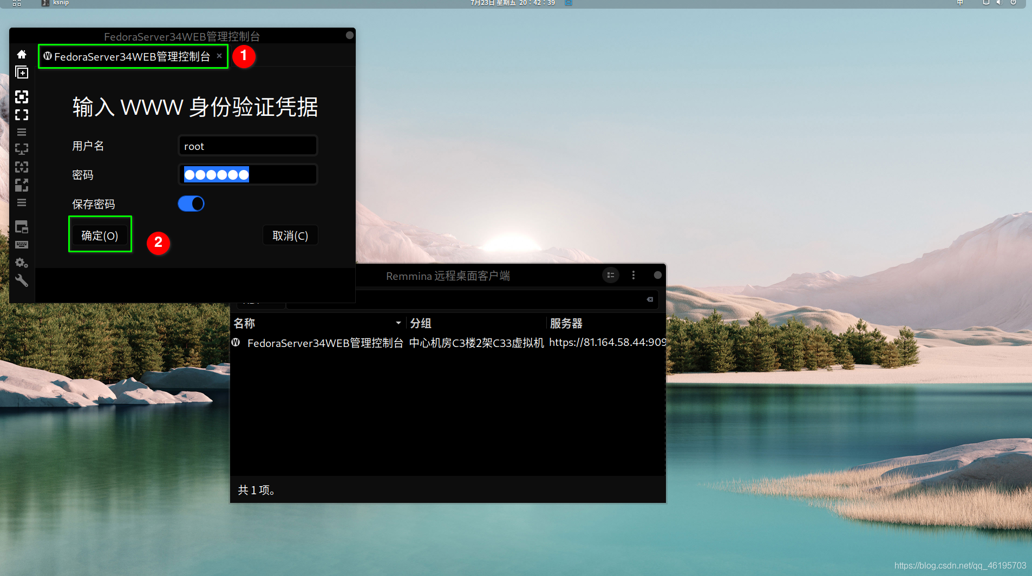Click the monitor bracket sidebar icon

pos(22,149)
